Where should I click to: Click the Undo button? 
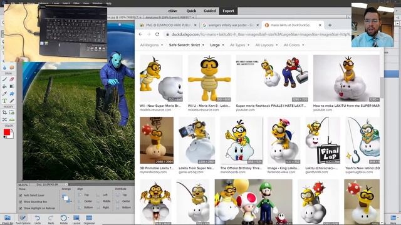pyautogui.click(x=38, y=219)
